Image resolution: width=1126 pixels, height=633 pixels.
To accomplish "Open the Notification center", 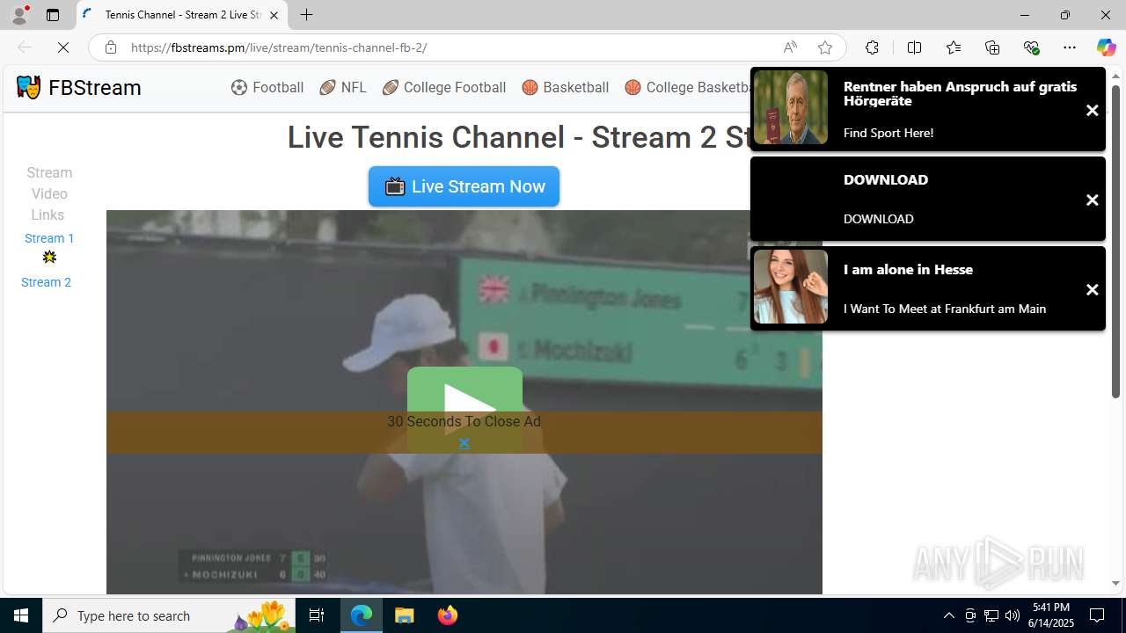I will 1097,615.
